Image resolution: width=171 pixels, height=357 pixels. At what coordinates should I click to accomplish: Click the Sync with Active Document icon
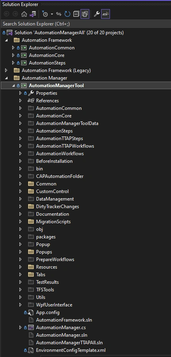coord(59,14)
